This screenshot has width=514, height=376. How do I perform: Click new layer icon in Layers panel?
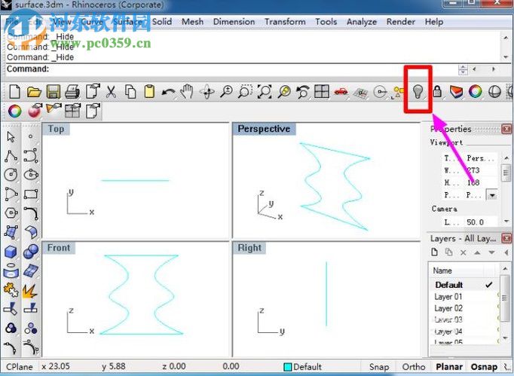point(434,252)
